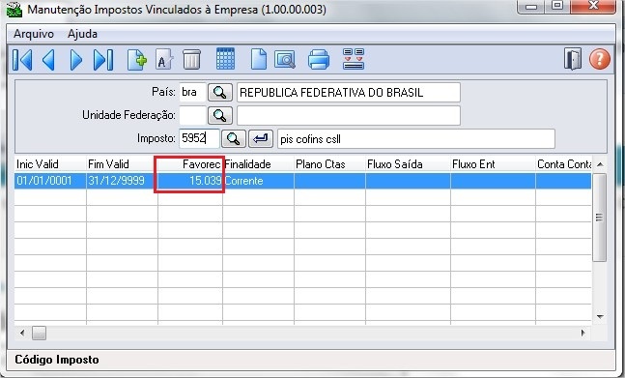Screen dimensions: 625x378
Task: Click the horizontal scrollbar thumb
Action: 39,333
